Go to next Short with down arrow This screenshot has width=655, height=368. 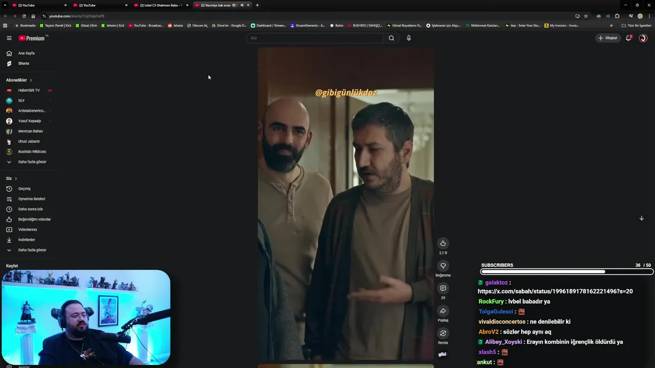pos(641,218)
